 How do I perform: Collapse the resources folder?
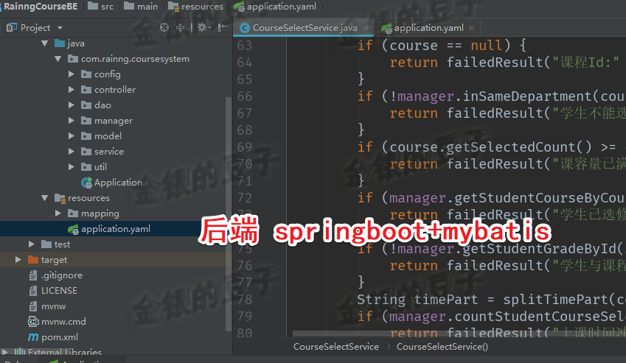[x=45, y=197]
